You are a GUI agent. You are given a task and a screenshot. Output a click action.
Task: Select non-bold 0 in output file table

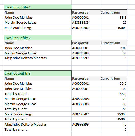[114, 124]
